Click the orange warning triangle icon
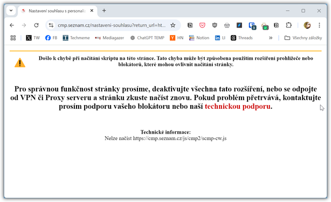Viewport: 331px width, 202px height. pyautogui.click(x=20, y=62)
